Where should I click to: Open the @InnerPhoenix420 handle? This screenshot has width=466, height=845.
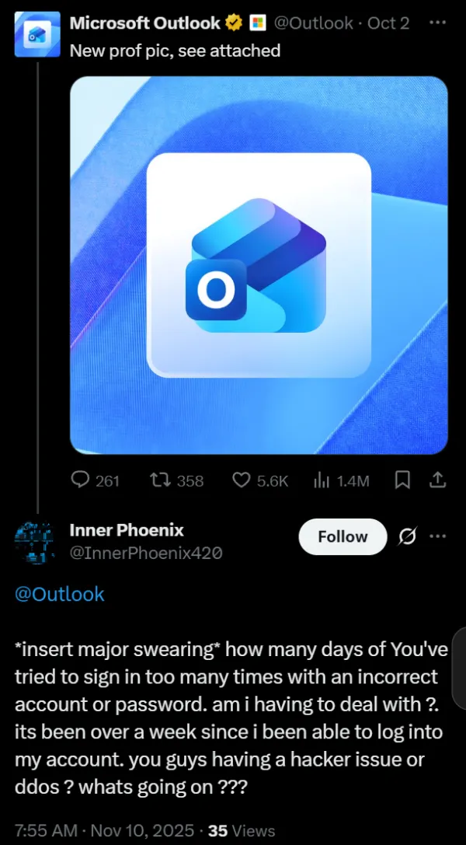click(146, 553)
